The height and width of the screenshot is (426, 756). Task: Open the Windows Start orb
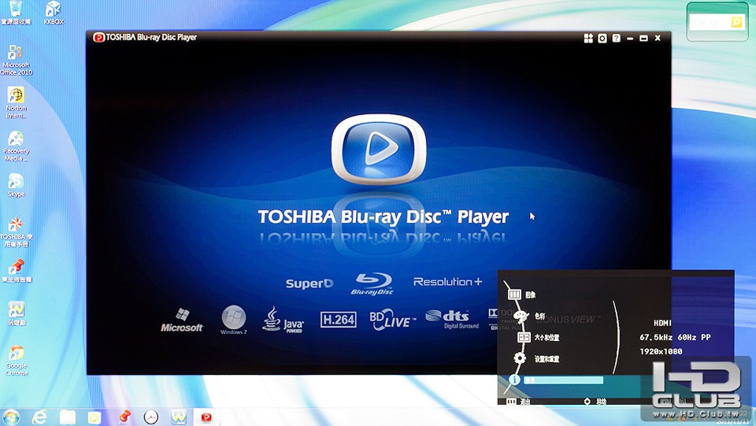pyautogui.click(x=10, y=417)
